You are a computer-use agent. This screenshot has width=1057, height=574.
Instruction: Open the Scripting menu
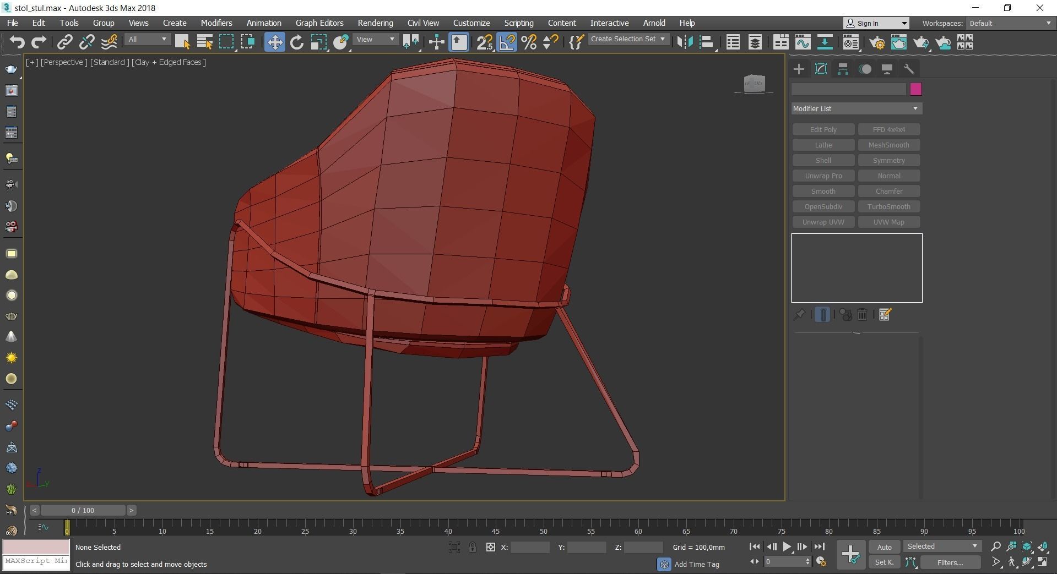519,23
